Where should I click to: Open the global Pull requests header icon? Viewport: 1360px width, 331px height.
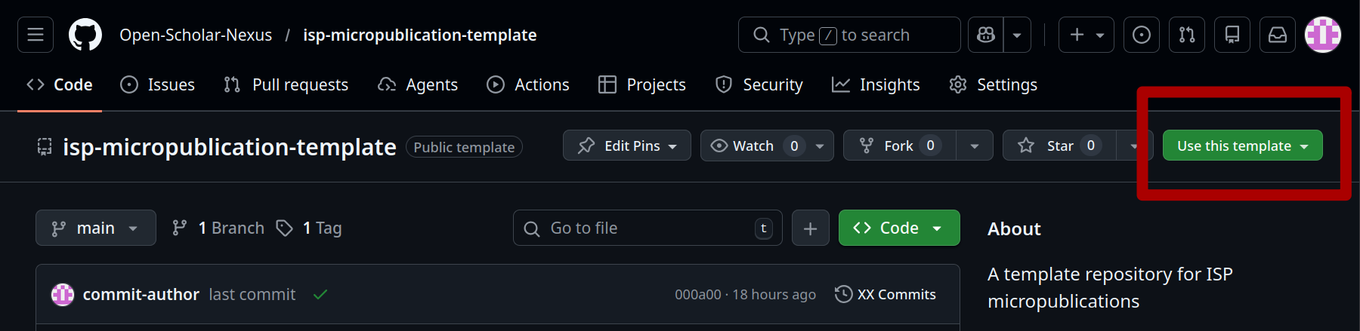pyautogui.click(x=1187, y=35)
